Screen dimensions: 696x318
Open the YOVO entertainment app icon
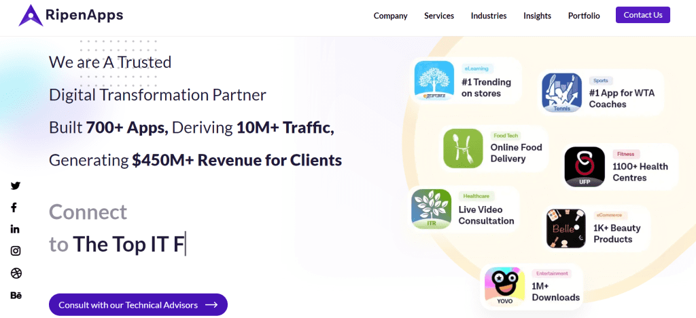pos(505,287)
